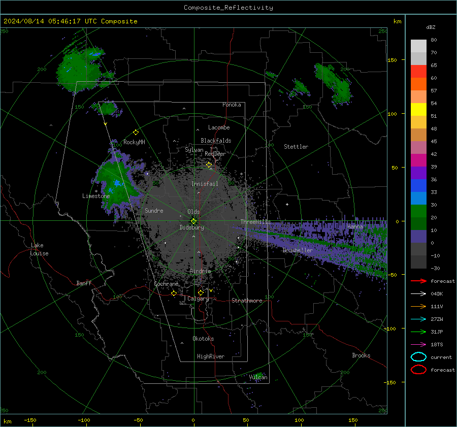Image resolution: width=457 pixels, height=427 pixels.
Task: Click the white 04DK arrow in legend
Action: [418, 294]
